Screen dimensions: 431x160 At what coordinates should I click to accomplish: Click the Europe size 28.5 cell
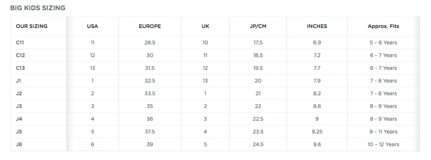point(150,42)
